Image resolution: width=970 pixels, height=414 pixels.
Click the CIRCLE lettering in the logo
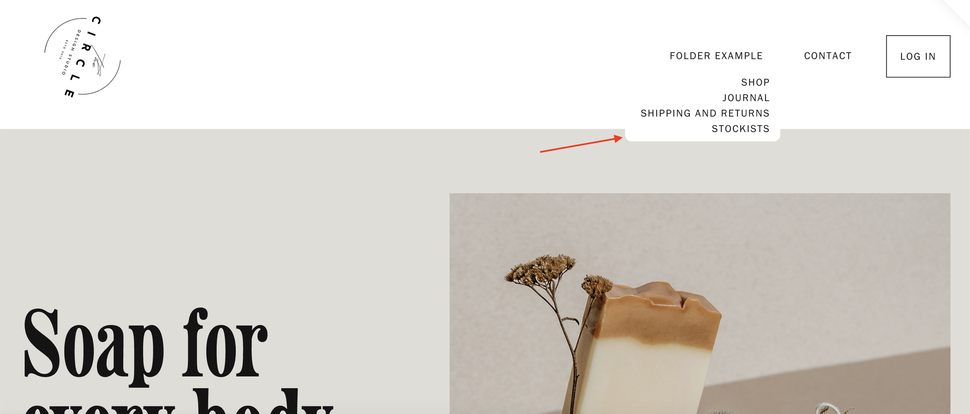(83, 57)
